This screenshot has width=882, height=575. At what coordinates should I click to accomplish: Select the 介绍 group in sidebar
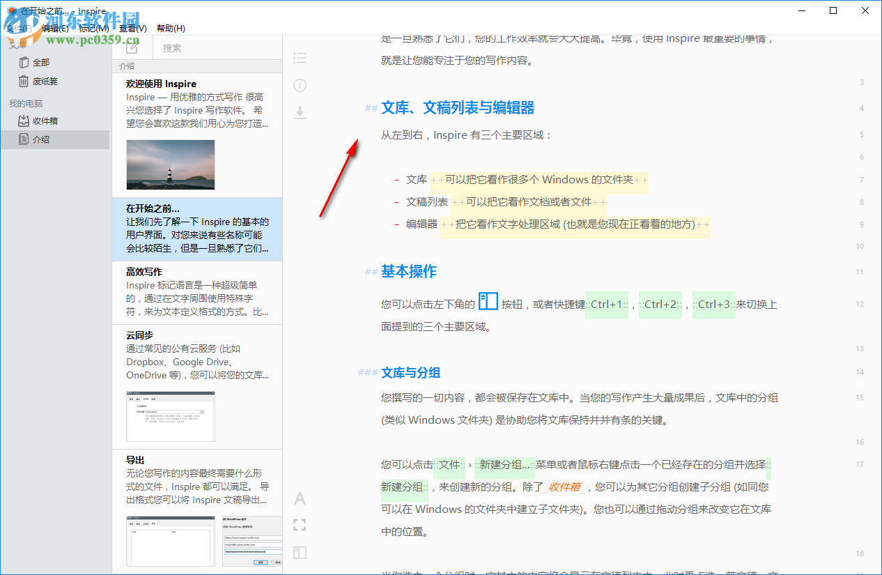pyautogui.click(x=56, y=139)
